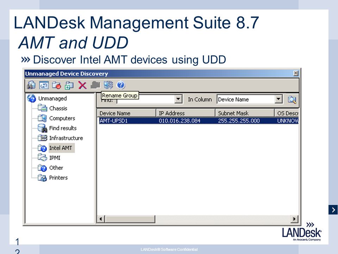This screenshot has width=338, height=254.
Task: Select the AMT-UPSD1 device row
Action: [x=198, y=121]
